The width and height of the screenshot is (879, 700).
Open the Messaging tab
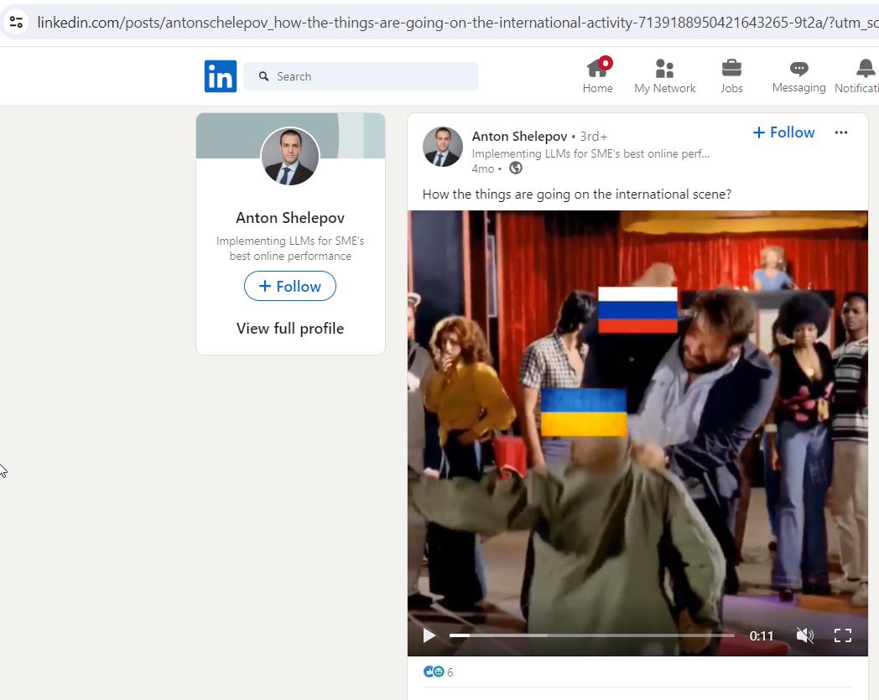point(798,76)
